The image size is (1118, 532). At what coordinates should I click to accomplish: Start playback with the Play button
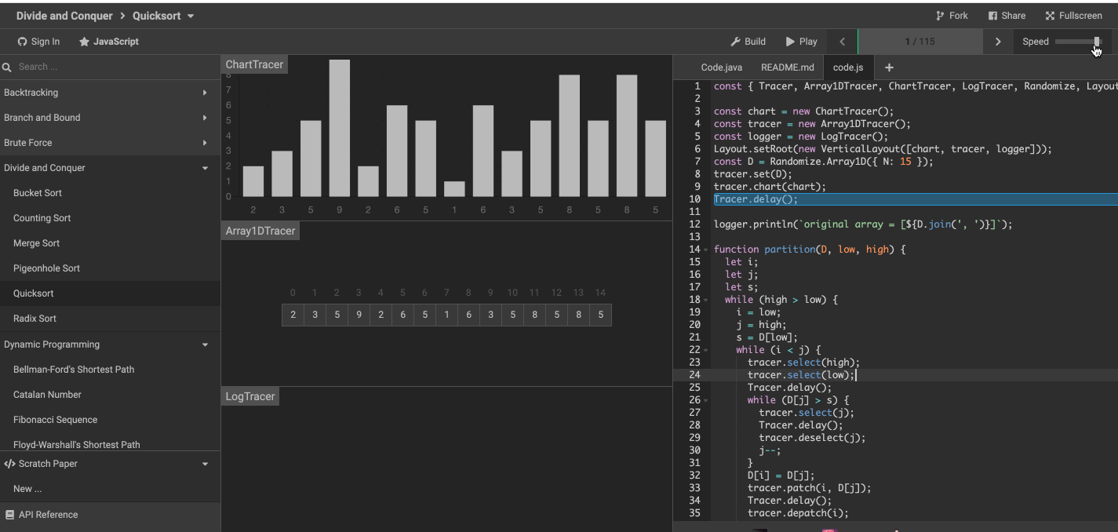coord(801,42)
